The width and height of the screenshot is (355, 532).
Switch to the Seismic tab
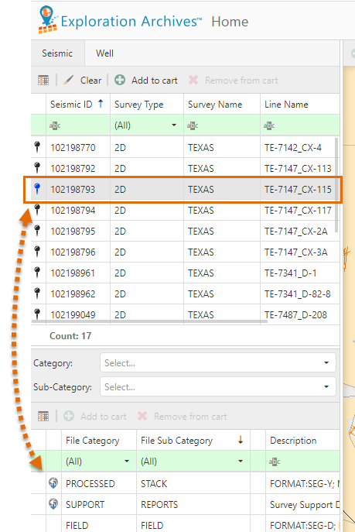(57, 53)
